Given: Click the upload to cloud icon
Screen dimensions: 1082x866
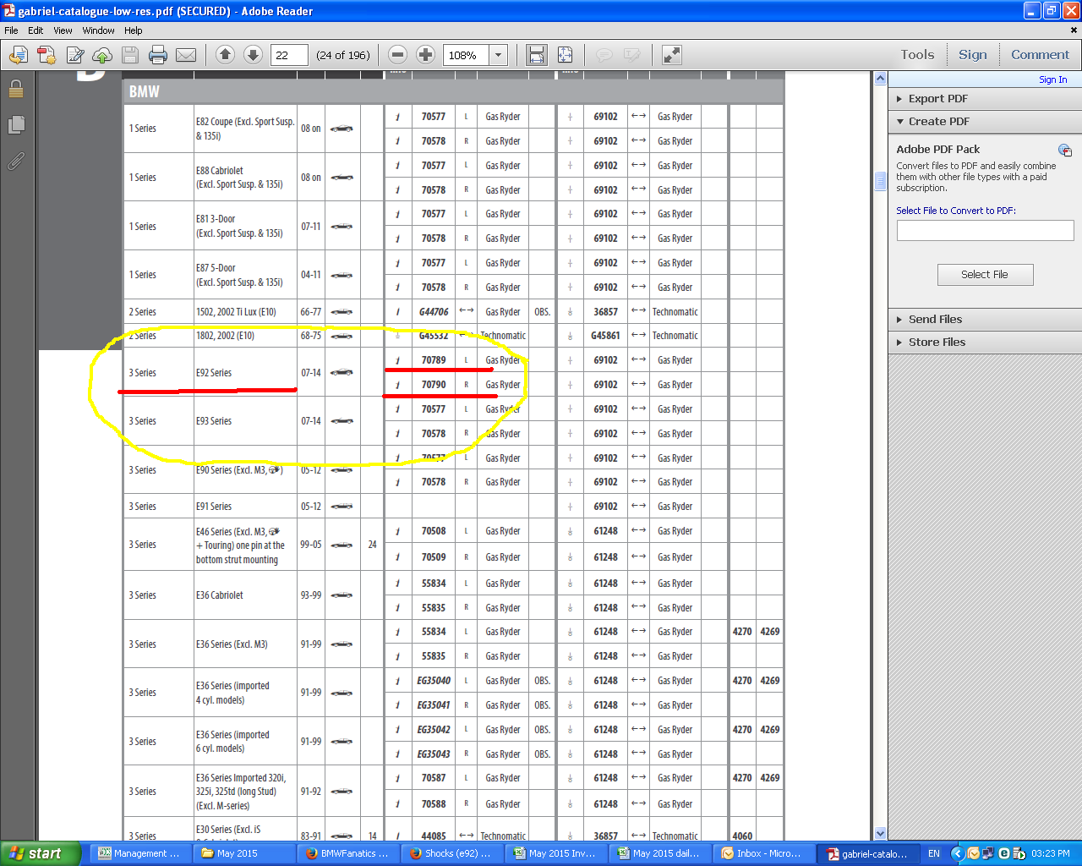Looking at the screenshot, I should tap(102, 55).
